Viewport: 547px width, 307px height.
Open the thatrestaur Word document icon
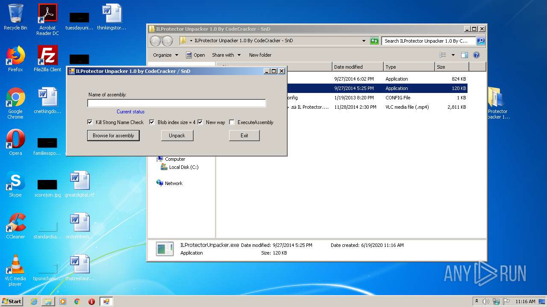pyautogui.click(x=79, y=267)
